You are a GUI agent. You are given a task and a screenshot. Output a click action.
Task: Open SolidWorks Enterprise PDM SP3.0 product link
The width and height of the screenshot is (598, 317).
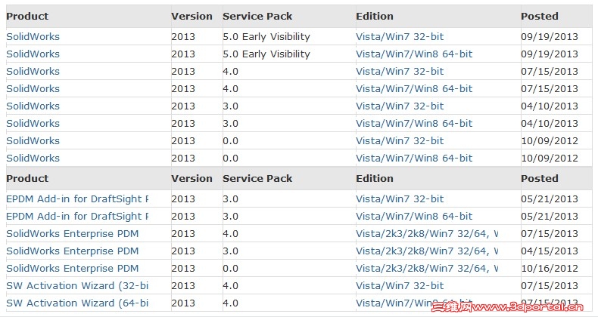coord(72,251)
